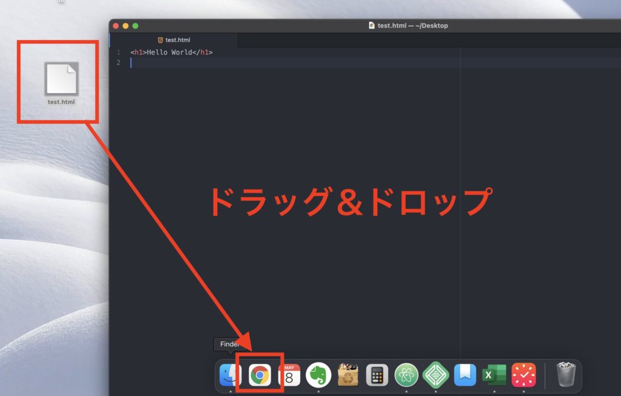Open the Calendar app showing May 8
Image resolution: width=621 pixels, height=396 pixels.
pyautogui.click(x=289, y=375)
